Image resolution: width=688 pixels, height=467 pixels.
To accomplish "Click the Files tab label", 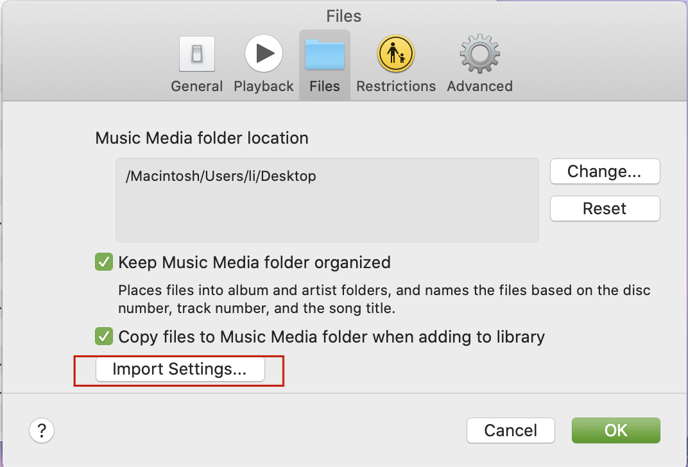I will 325,87.
